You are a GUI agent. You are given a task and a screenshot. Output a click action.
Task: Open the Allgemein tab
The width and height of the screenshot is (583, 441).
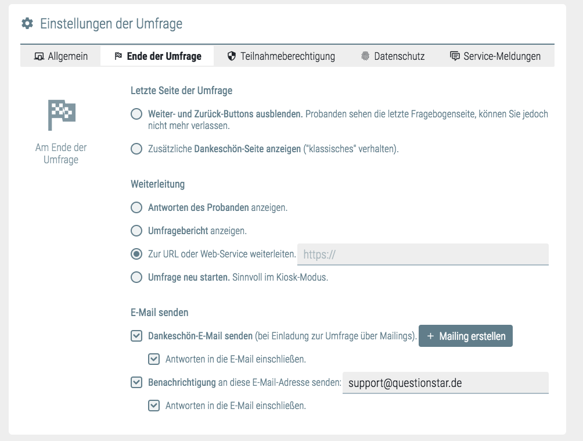(60, 56)
